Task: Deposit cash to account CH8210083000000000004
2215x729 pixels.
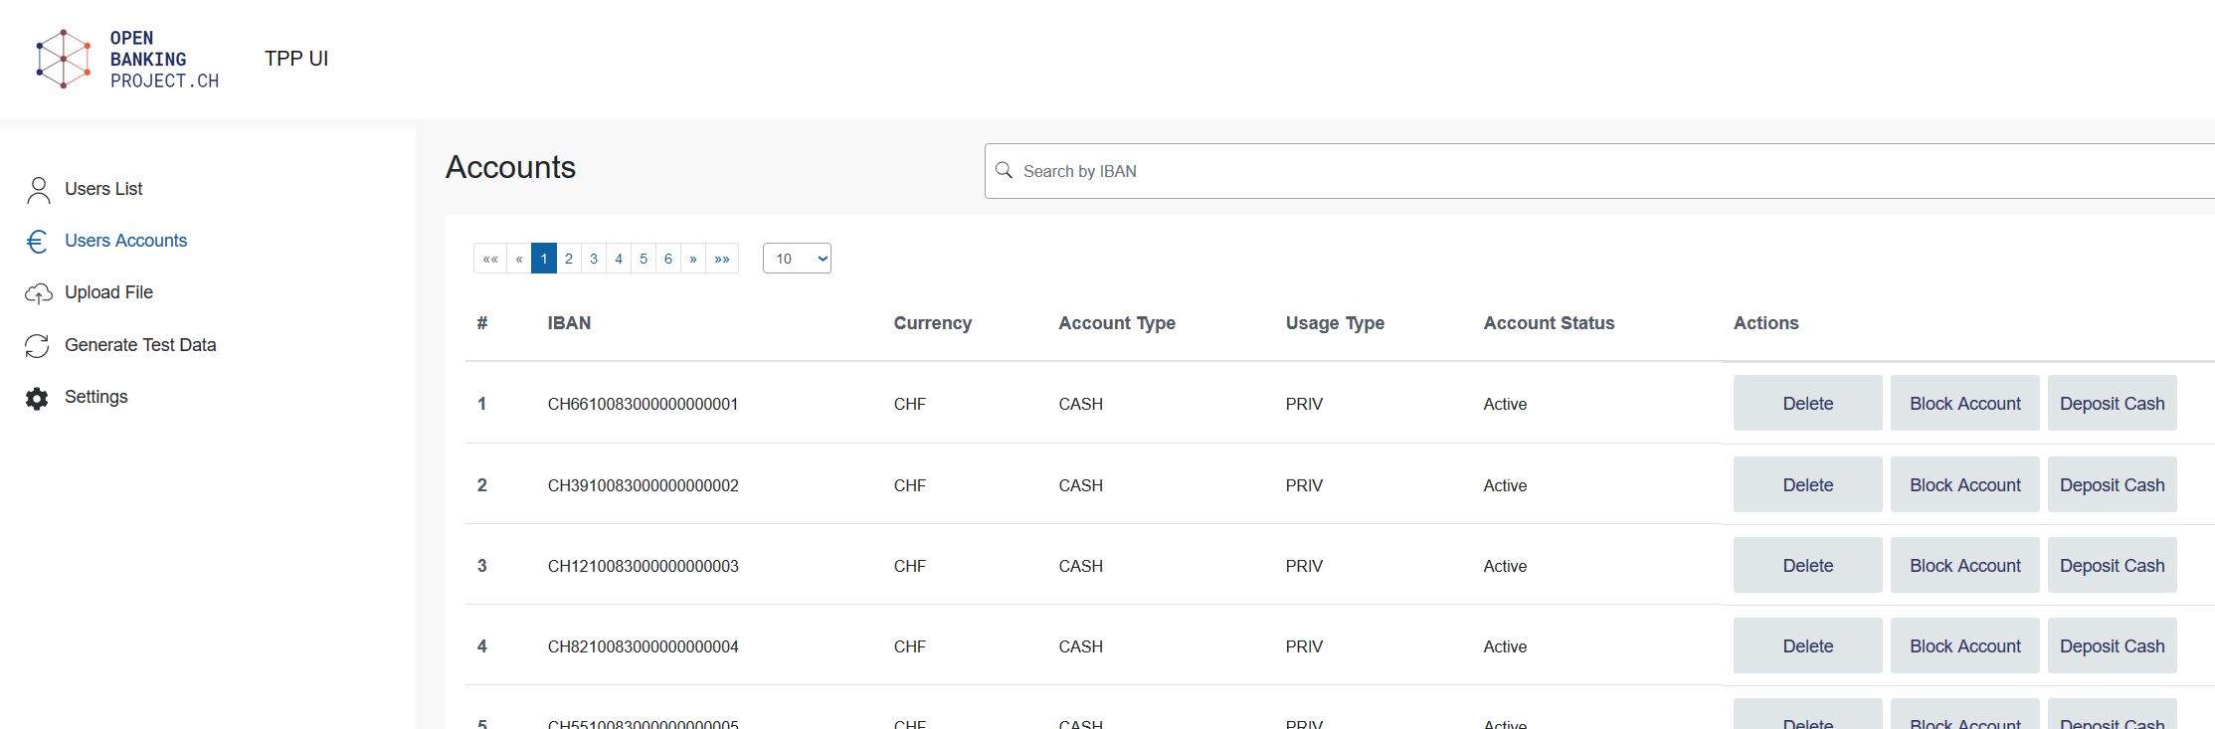Action: click(2113, 645)
